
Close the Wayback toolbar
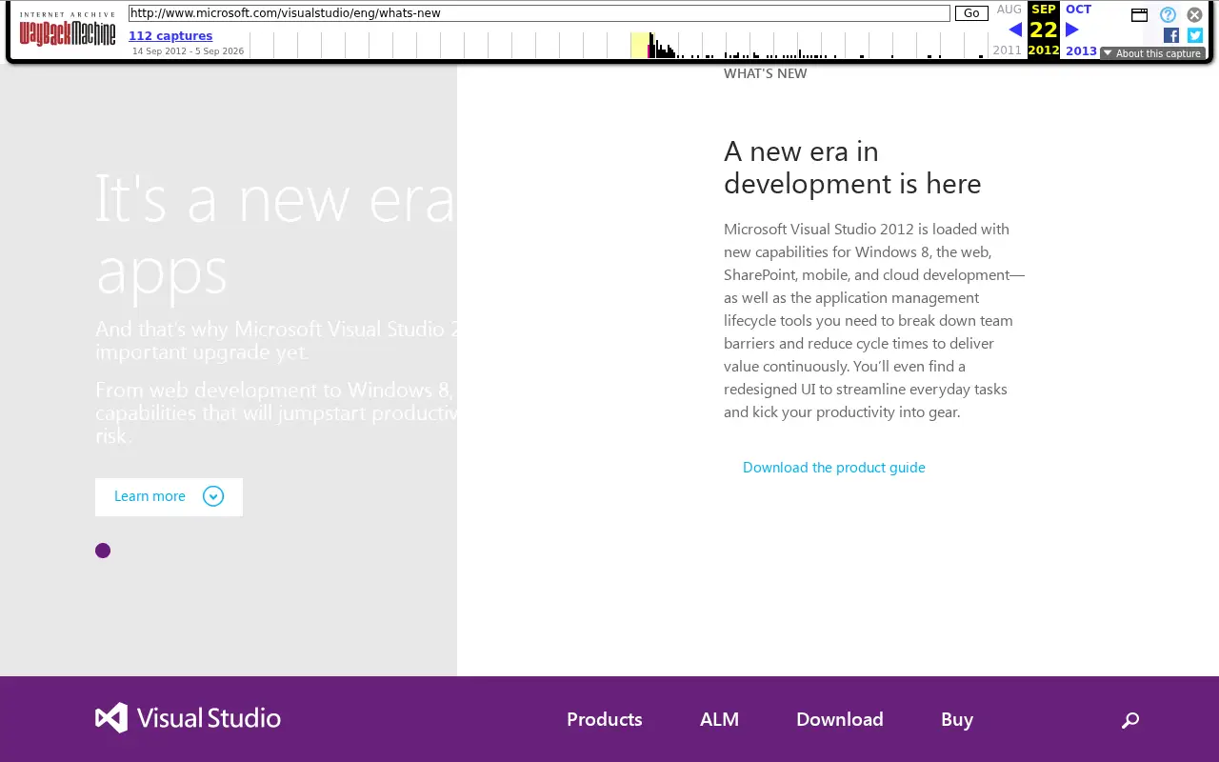tap(1194, 14)
